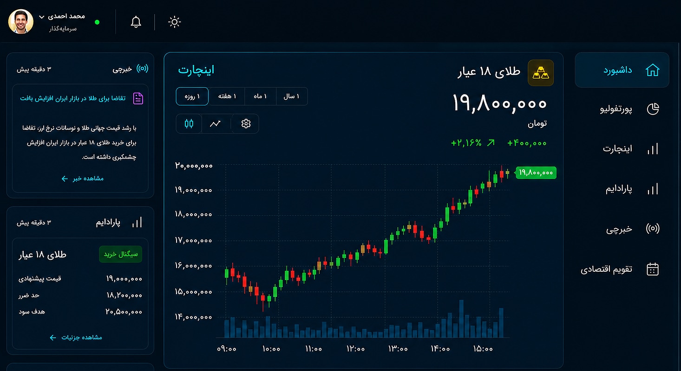The height and width of the screenshot is (371, 681).
Task: Expand the user menu chevron beside محمد احمدی
Action: coord(41,17)
